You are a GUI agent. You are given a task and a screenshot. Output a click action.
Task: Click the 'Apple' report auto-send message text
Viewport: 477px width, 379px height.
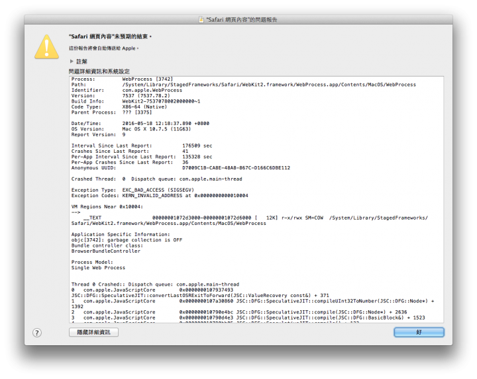point(104,48)
